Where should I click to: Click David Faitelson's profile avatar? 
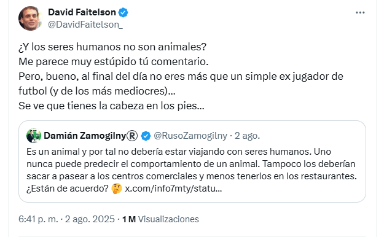(30, 18)
